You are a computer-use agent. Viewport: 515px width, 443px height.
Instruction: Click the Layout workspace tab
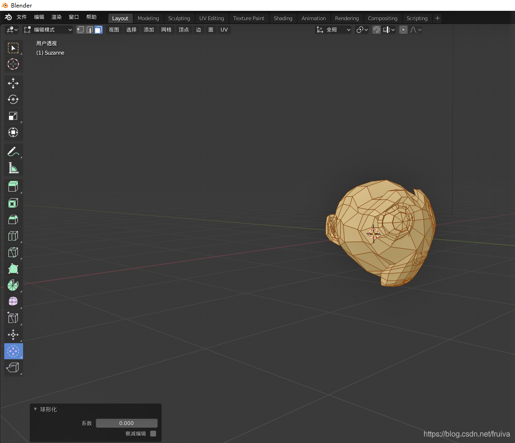120,18
